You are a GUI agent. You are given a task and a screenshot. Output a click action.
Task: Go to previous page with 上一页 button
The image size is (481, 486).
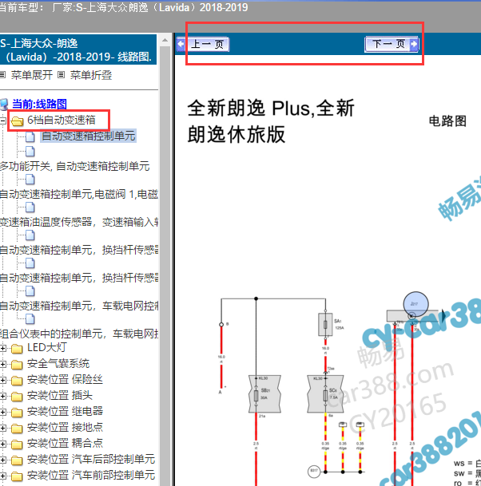203,45
